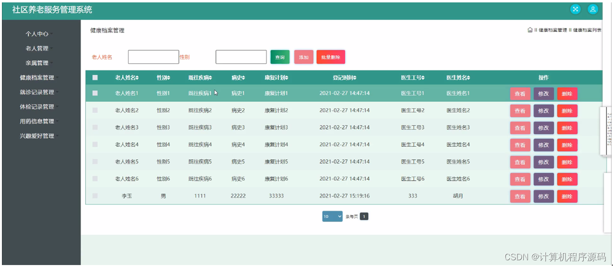Click 查看 for 老人姓名1 row

pos(520,94)
